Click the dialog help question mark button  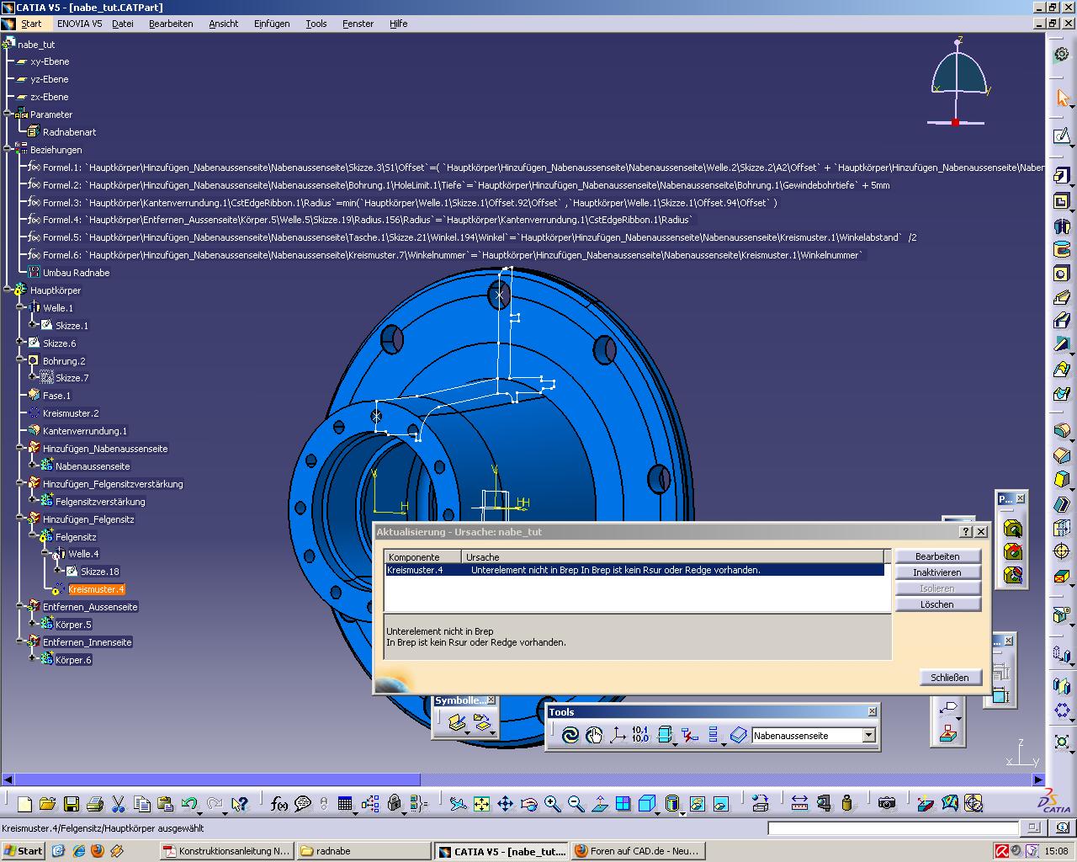tap(966, 532)
